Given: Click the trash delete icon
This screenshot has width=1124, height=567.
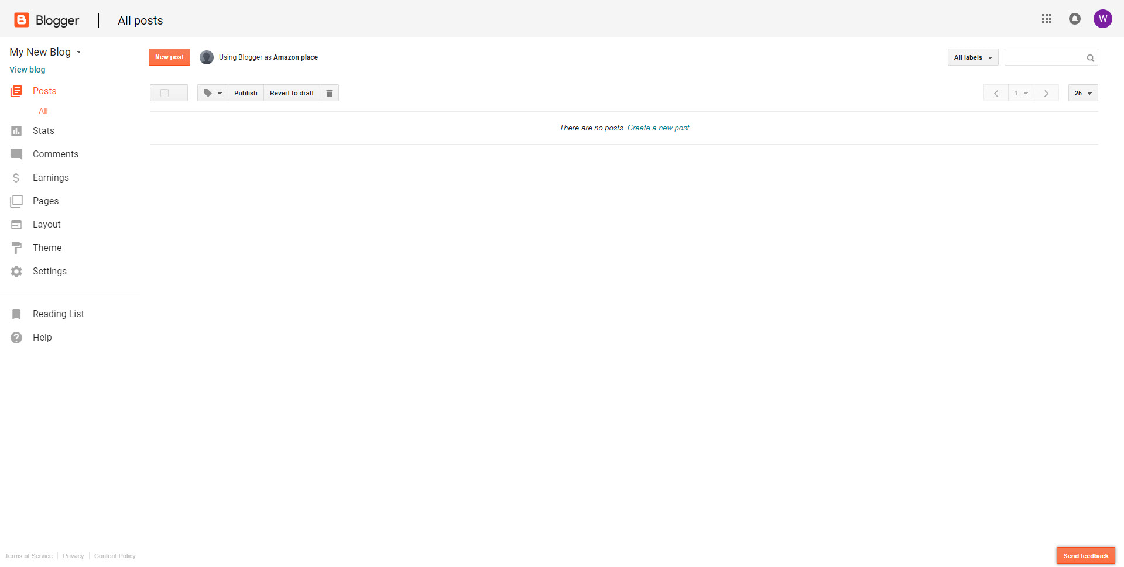Looking at the screenshot, I should coord(329,93).
